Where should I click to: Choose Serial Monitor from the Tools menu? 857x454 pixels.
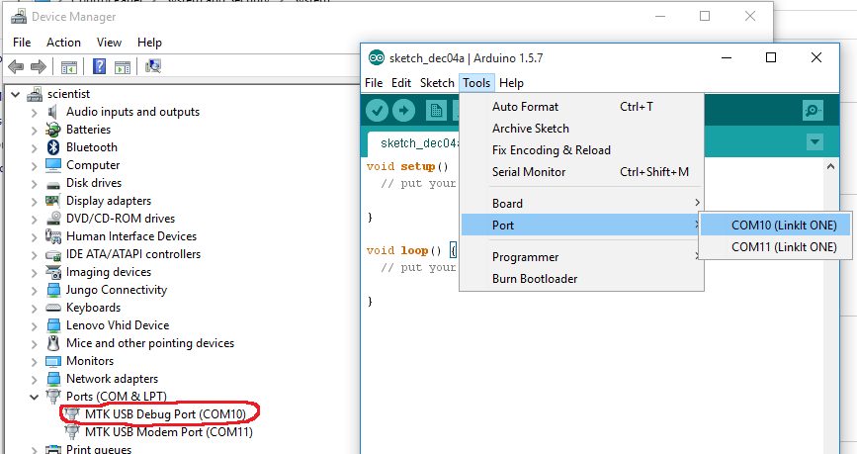(x=582, y=172)
